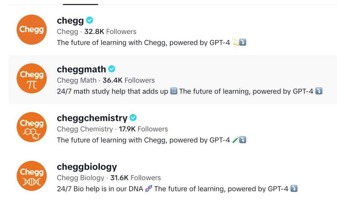Screen dimensions: 337x205
Task: Click the orange Chegg profile avatar
Action: click(32, 30)
